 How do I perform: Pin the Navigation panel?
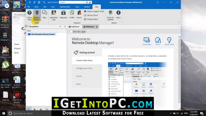(60, 27)
